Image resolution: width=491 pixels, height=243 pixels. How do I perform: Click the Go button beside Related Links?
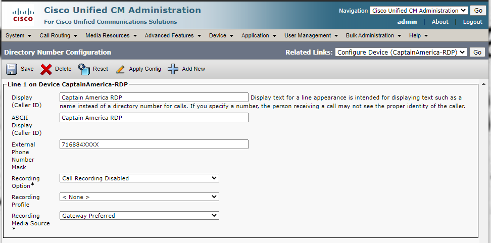(x=477, y=52)
